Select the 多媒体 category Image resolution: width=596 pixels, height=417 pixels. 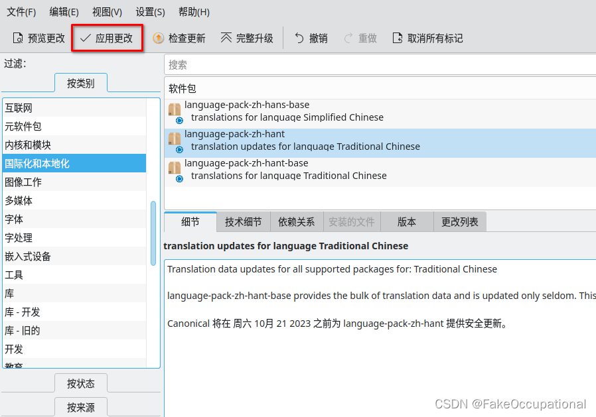click(x=74, y=200)
